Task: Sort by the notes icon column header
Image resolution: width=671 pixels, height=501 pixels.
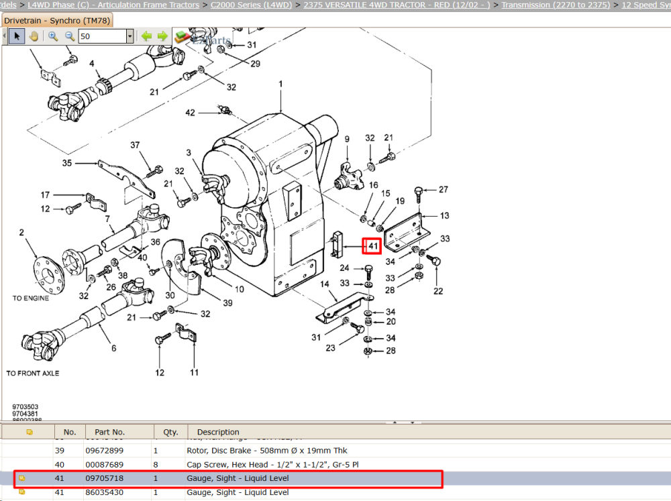Action: 29,432
